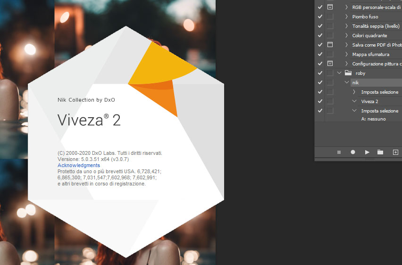
Task: Disable the roby set checkmark
Action: pyautogui.click(x=320, y=73)
